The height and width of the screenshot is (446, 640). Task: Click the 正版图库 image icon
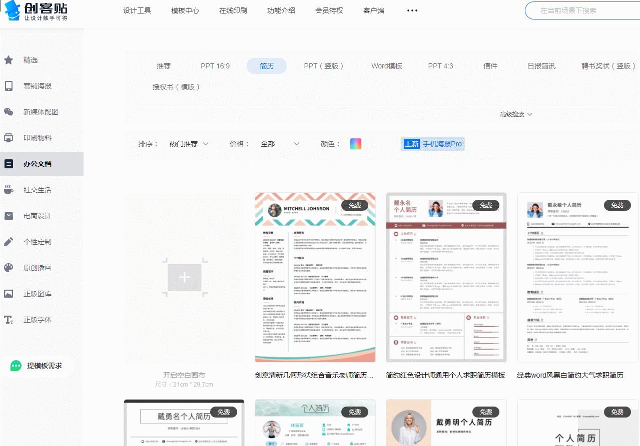9,294
